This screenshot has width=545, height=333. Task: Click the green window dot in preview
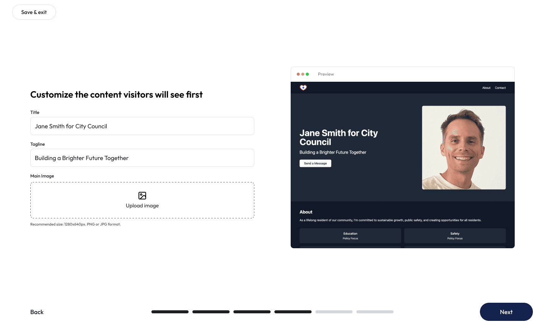pyautogui.click(x=307, y=74)
